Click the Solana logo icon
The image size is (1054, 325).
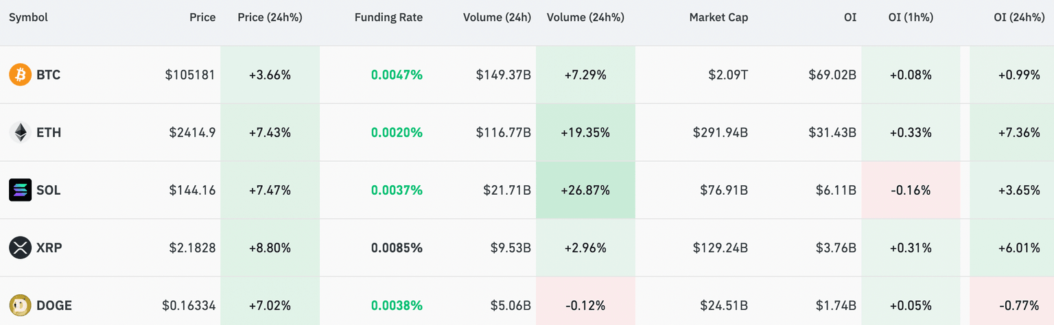tap(21, 190)
